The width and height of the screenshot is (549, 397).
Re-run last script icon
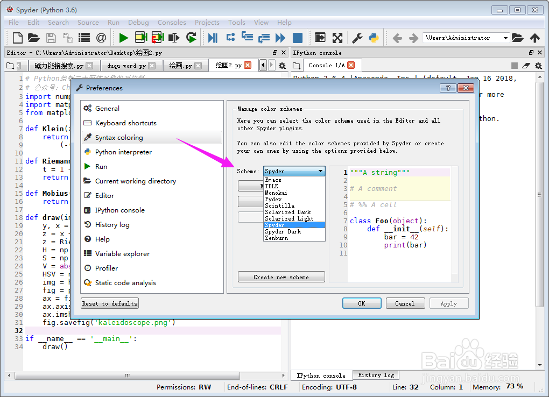pos(191,38)
